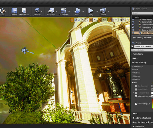The image size is (153, 128).
Task: Expand the Shadows subsection
Action: [132, 73]
